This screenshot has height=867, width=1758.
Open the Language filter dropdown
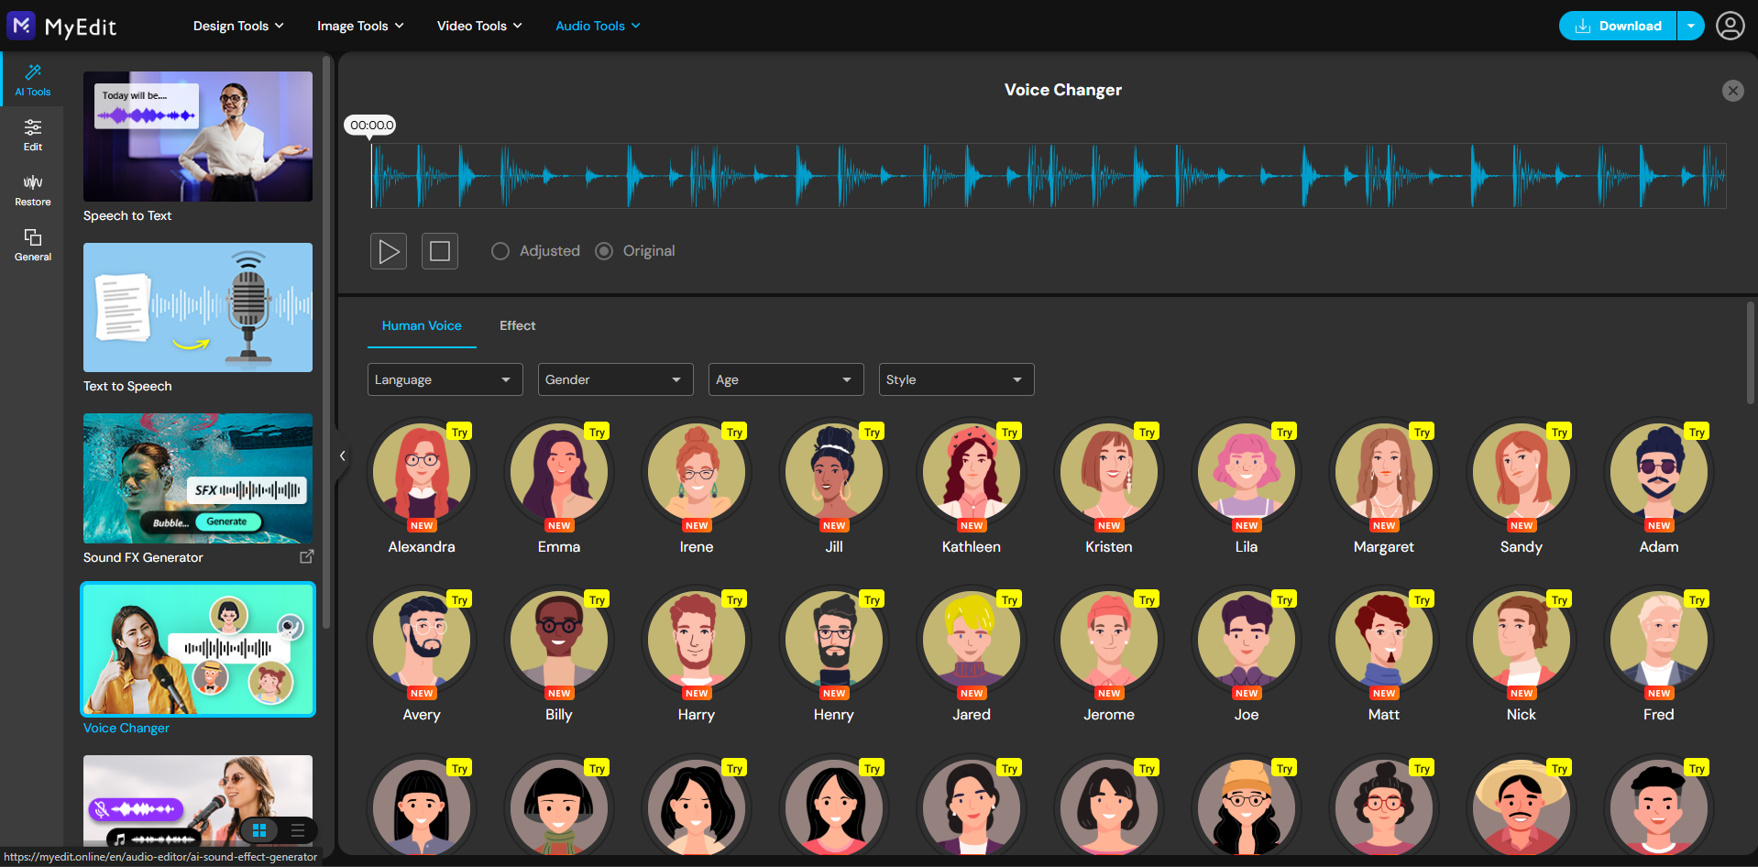tap(445, 379)
